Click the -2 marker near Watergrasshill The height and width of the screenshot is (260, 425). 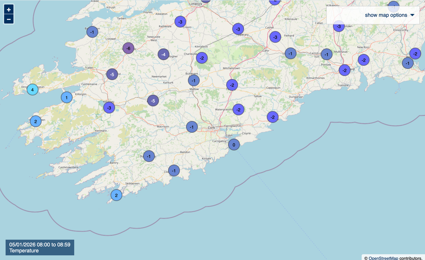[238, 109]
